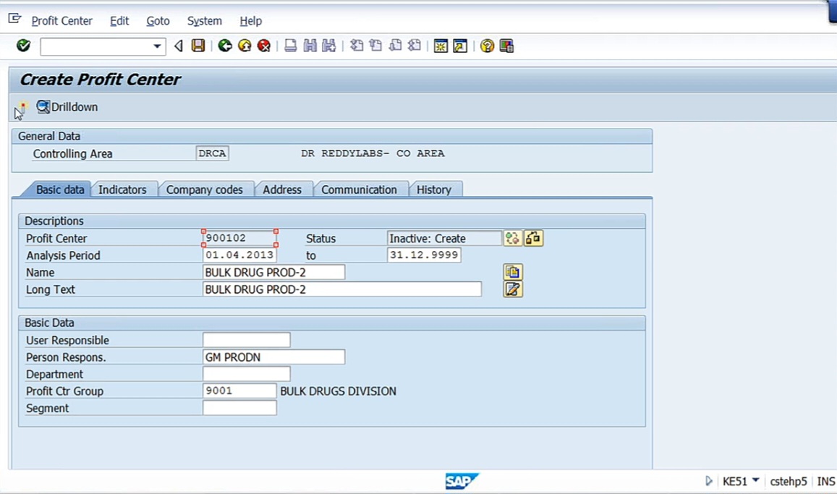Viewport: 837px width, 494px height.
Task: Open the SAP window menu icon at top-left
Action: point(14,20)
